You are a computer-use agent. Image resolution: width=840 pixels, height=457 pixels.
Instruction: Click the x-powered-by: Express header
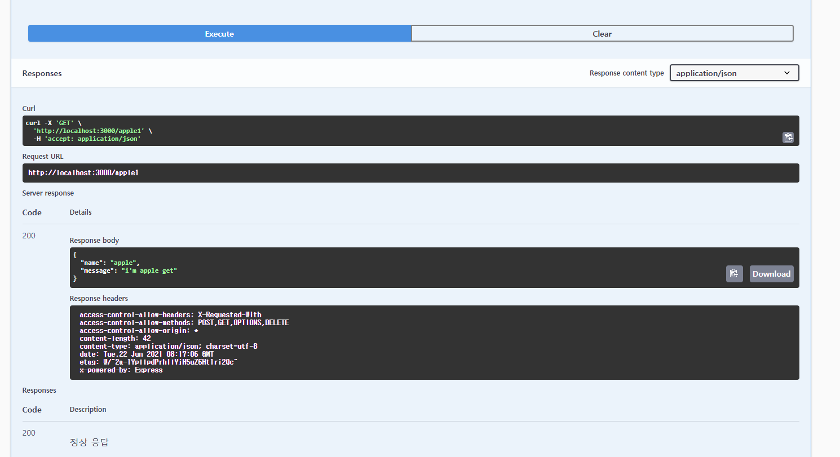coord(121,370)
